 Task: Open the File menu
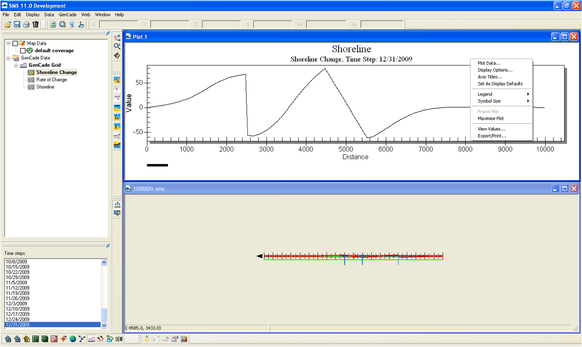click(x=6, y=15)
